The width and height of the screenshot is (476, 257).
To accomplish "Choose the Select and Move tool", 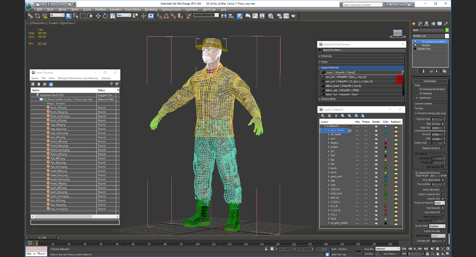I will tap(98, 16).
